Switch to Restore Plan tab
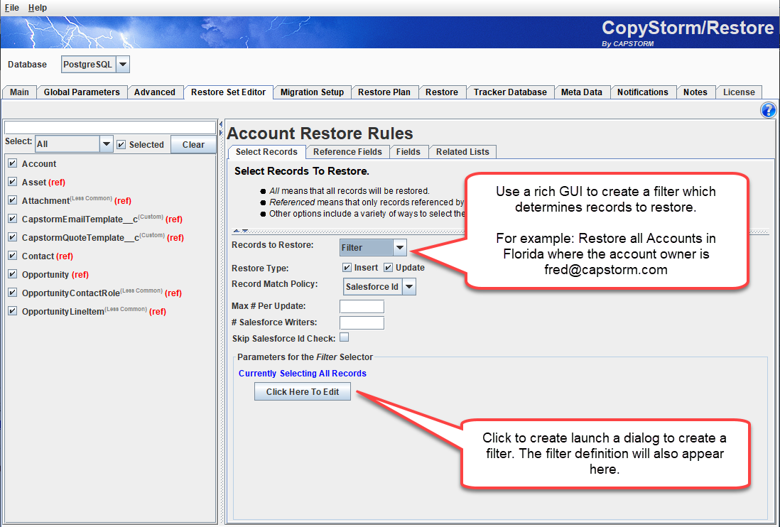The height and width of the screenshot is (527, 780). coord(384,92)
